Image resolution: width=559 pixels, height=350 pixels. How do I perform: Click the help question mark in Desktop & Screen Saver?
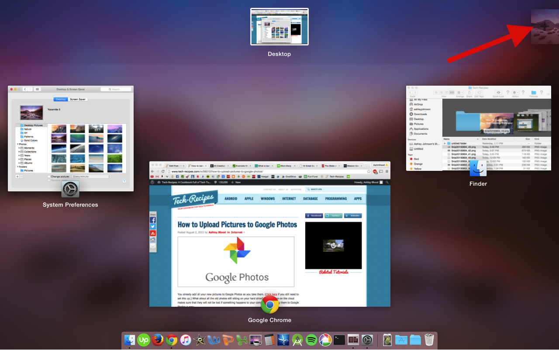pos(124,181)
